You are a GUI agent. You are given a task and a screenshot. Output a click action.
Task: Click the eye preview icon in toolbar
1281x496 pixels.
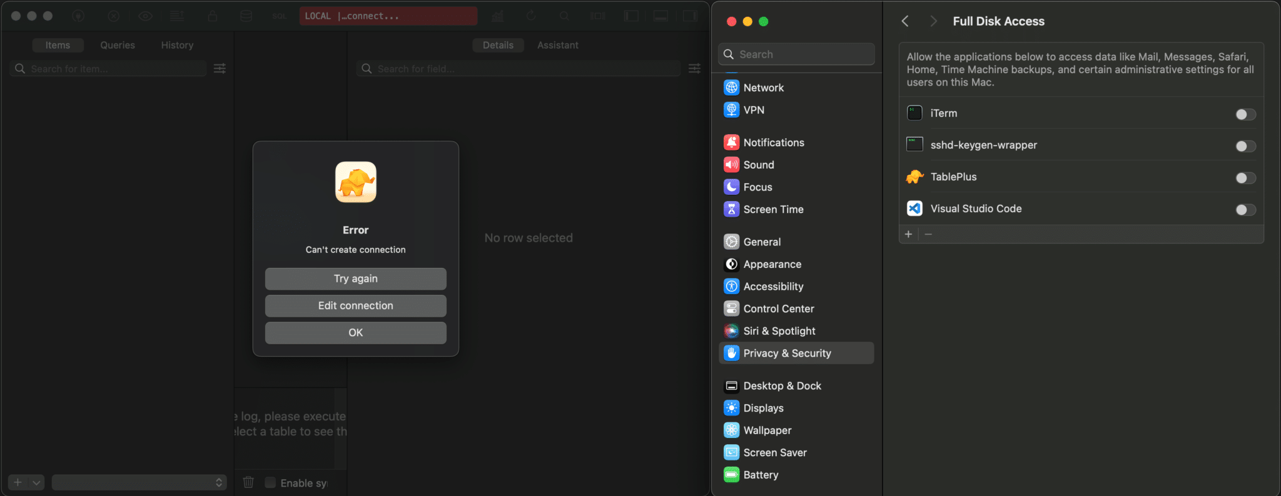pyautogui.click(x=145, y=16)
